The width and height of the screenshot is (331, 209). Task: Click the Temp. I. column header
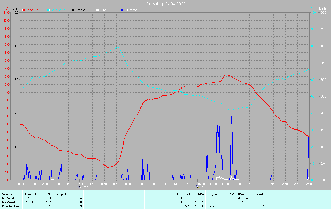pyautogui.click(x=61, y=194)
